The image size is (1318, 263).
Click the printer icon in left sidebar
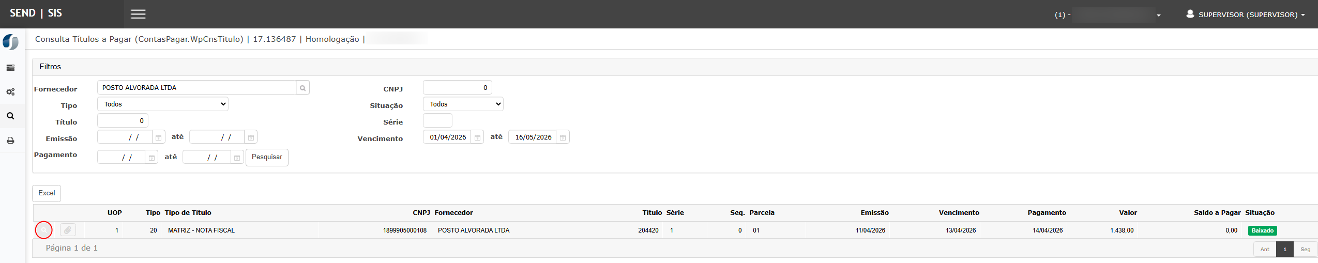tap(10, 141)
